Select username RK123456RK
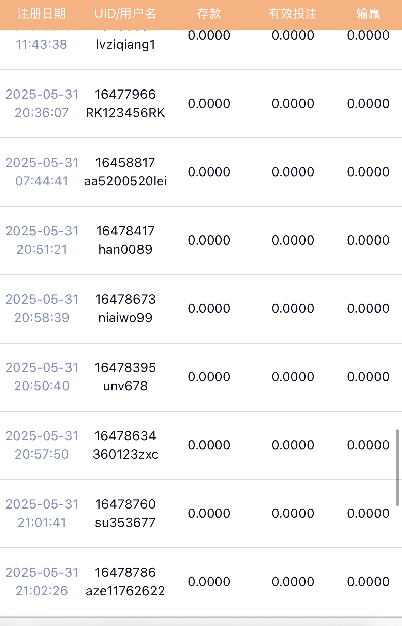402x626 pixels. pos(125,113)
